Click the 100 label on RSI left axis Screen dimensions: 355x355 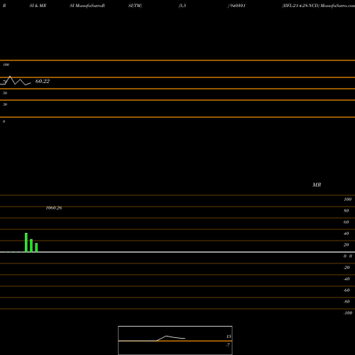tap(6, 65)
